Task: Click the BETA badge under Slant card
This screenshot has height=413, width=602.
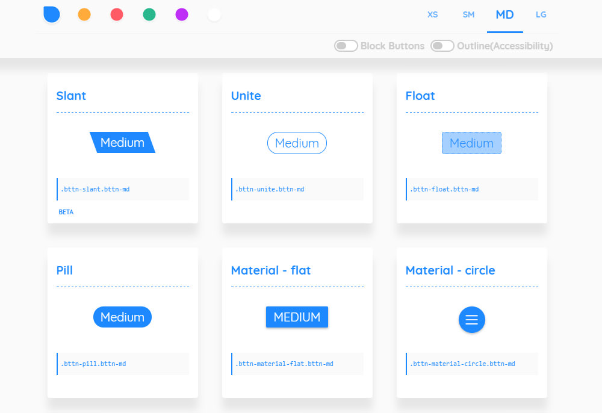Action: (x=66, y=212)
